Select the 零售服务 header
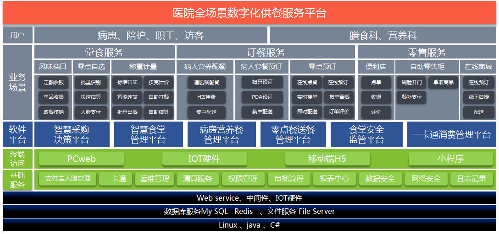 pyautogui.click(x=427, y=52)
